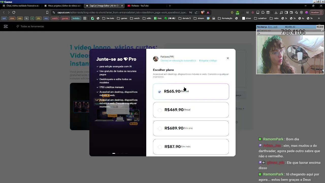Toggle the browser sidebar panel icon
325x183 pixels.
click(x=286, y=12)
